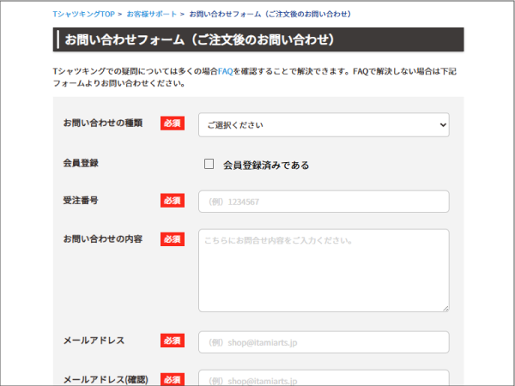Click the お問い合わせフォーム page heading
This screenshot has width=515, height=386.
tap(199, 40)
